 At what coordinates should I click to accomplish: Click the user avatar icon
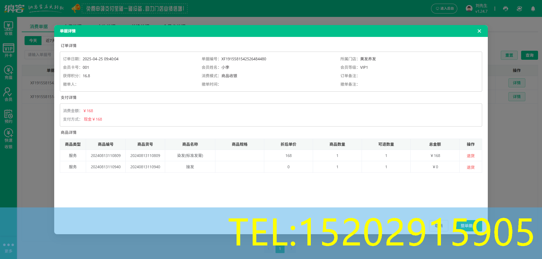(x=469, y=8)
